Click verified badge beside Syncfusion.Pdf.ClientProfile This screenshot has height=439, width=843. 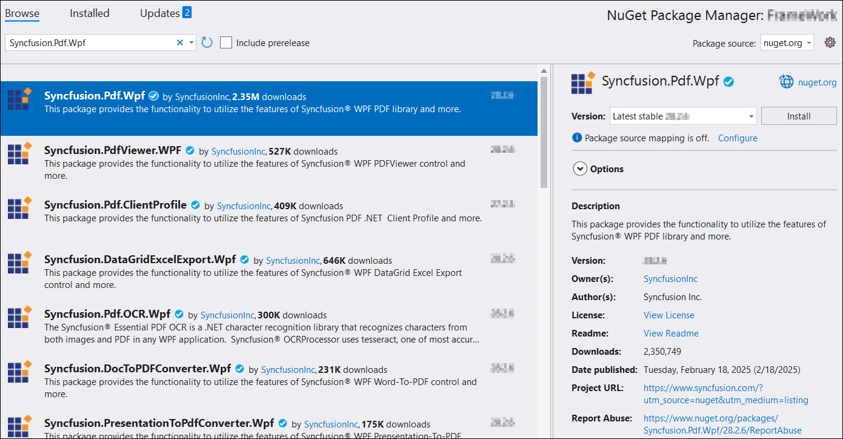tap(195, 205)
